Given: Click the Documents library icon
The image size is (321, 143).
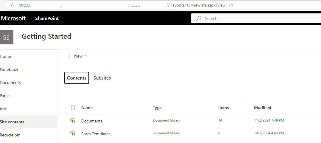Looking at the screenshot, I should 72,120.
